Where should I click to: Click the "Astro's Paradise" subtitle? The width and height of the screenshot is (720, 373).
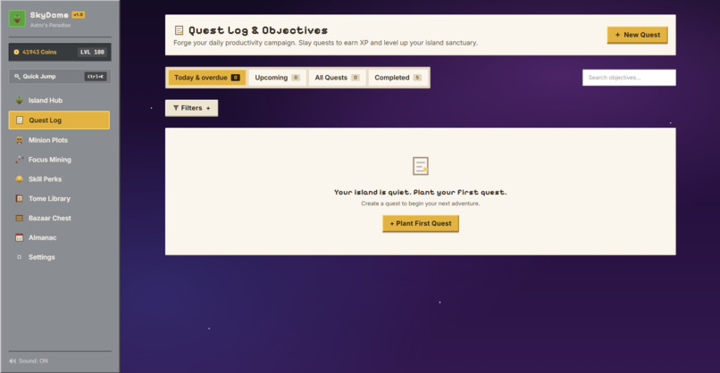click(x=51, y=25)
